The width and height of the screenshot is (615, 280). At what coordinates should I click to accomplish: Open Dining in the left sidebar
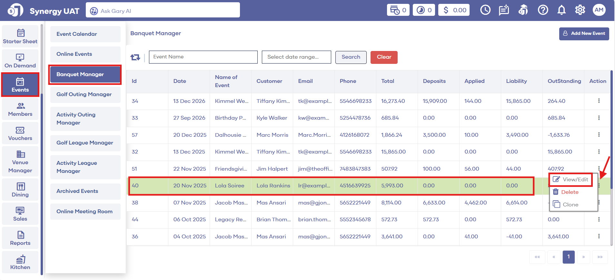pos(20,190)
